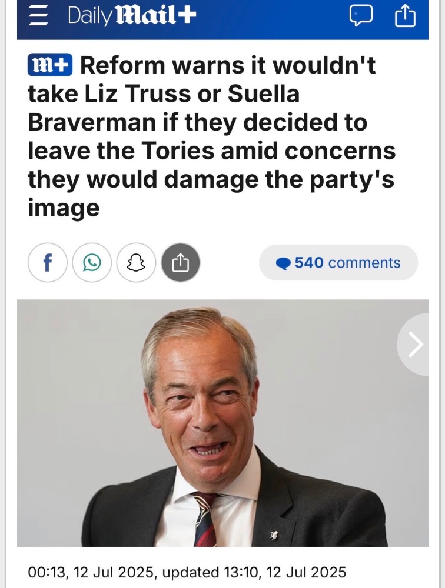Tap the M+ badge beside headline
Viewport: 445px width, 588px height.
coord(50,65)
